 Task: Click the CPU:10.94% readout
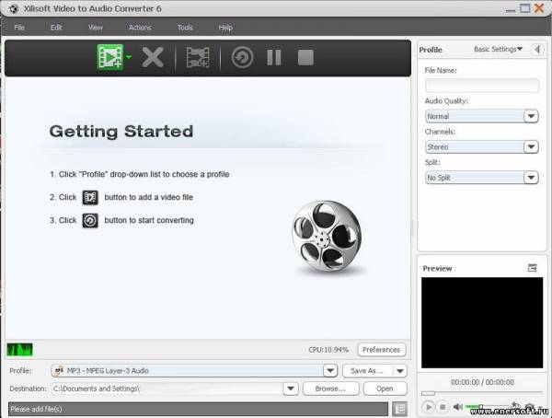pyautogui.click(x=328, y=350)
